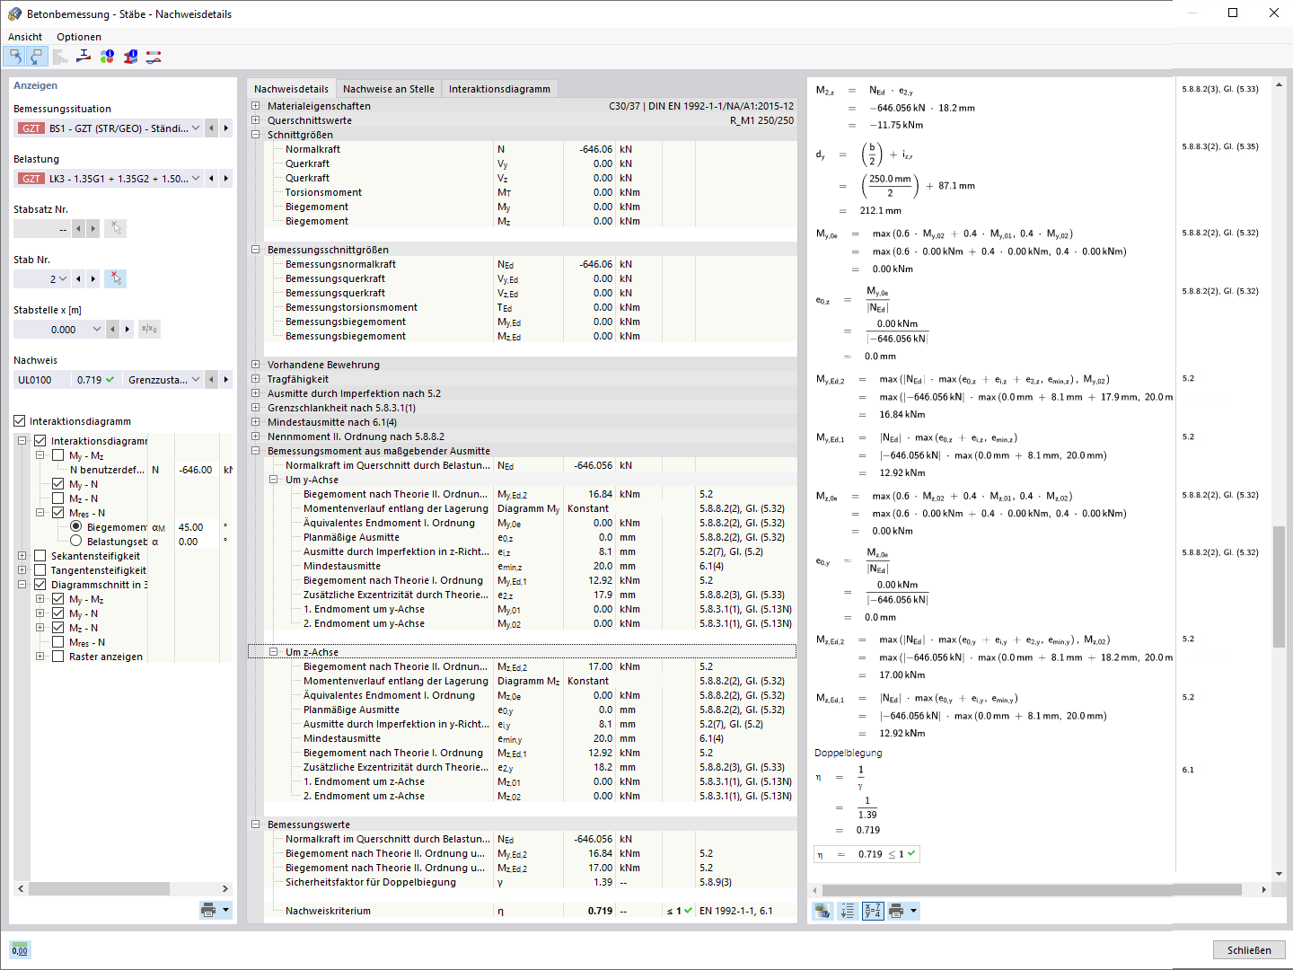Open the Belastung LK3 dropdown

click(196, 179)
